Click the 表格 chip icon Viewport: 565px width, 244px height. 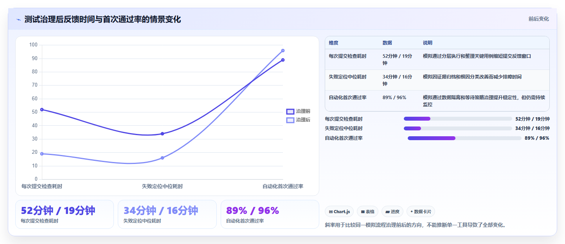pyautogui.click(x=363, y=212)
